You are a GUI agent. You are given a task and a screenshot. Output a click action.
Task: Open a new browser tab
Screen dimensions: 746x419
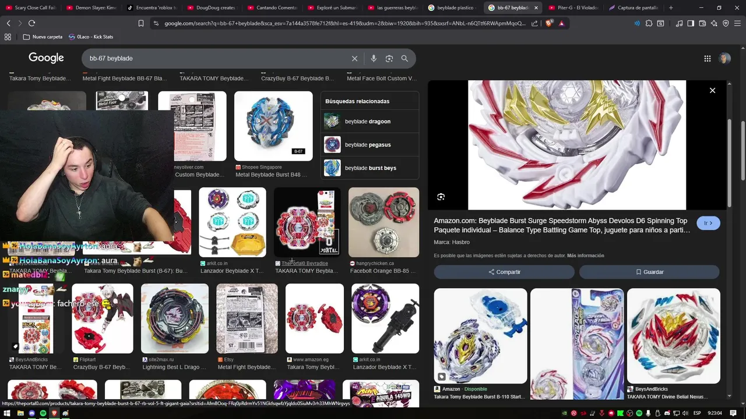(671, 8)
